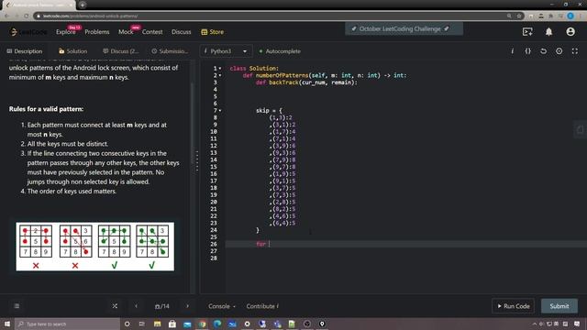Viewport: 587px width, 330px height.
Task: Open the side note panel icon at the editor edge
Action: (x=581, y=130)
